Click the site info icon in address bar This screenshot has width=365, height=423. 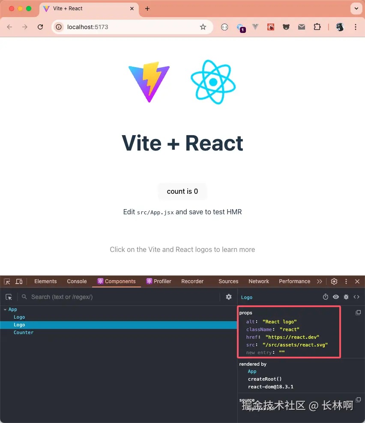[59, 27]
